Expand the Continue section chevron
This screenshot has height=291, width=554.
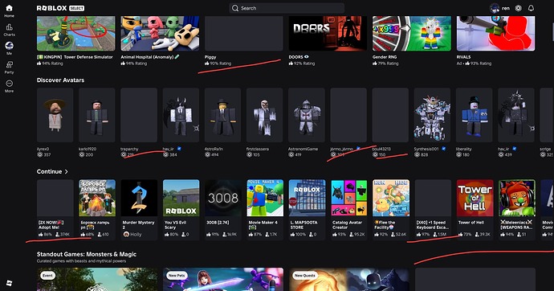click(x=66, y=171)
